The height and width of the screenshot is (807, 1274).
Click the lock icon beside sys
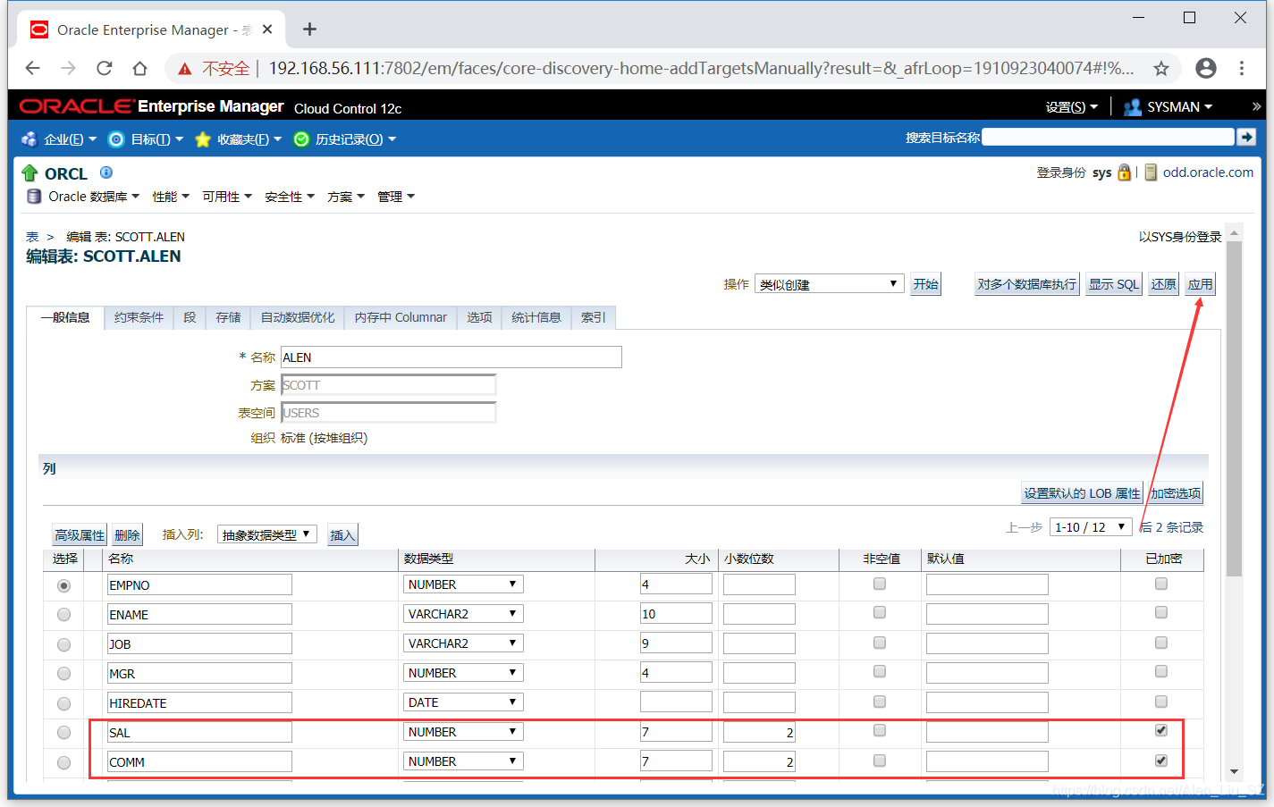coord(1124,172)
